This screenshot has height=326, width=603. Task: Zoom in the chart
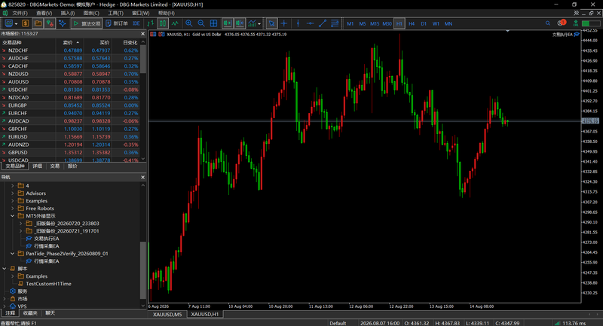189,23
